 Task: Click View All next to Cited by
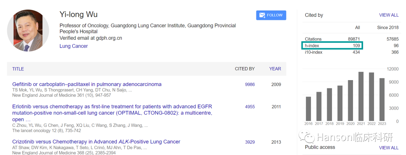[x=389, y=15]
